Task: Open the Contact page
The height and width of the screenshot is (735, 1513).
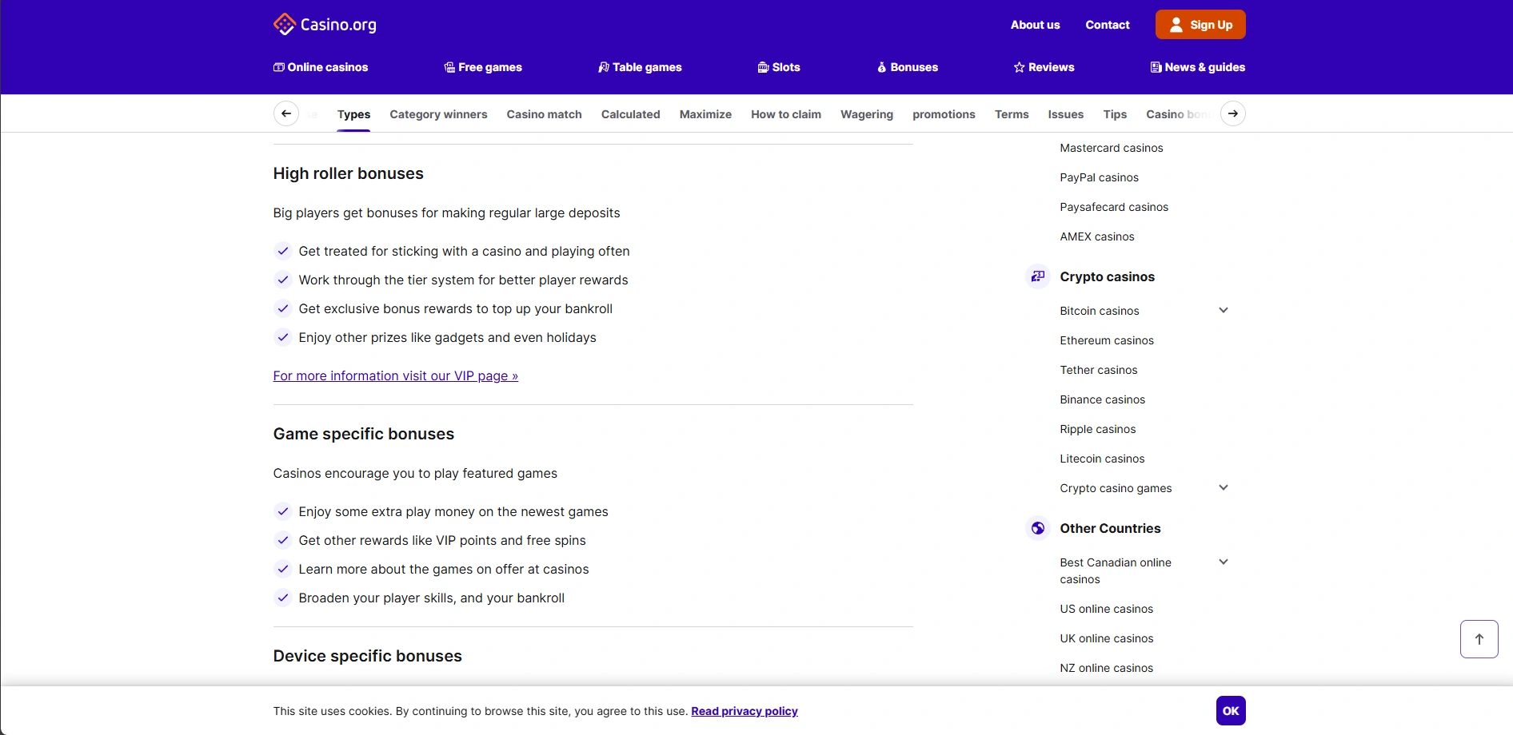Action: tap(1108, 25)
